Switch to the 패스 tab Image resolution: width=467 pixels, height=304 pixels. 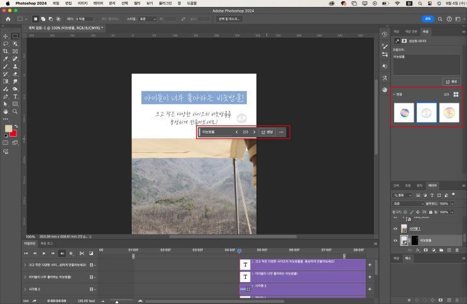pyautogui.click(x=408, y=258)
